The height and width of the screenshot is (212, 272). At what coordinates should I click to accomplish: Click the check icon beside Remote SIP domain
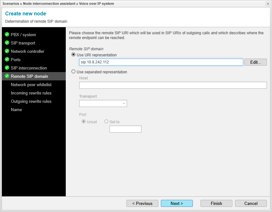tap(7, 76)
